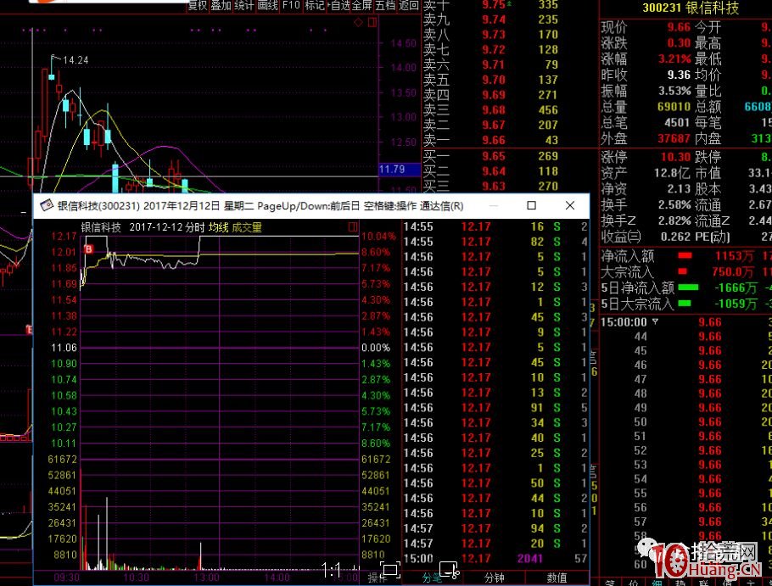Screen dimensions: 772x586
Task: Select the 买三 9.63 bid row
Action: point(510,186)
